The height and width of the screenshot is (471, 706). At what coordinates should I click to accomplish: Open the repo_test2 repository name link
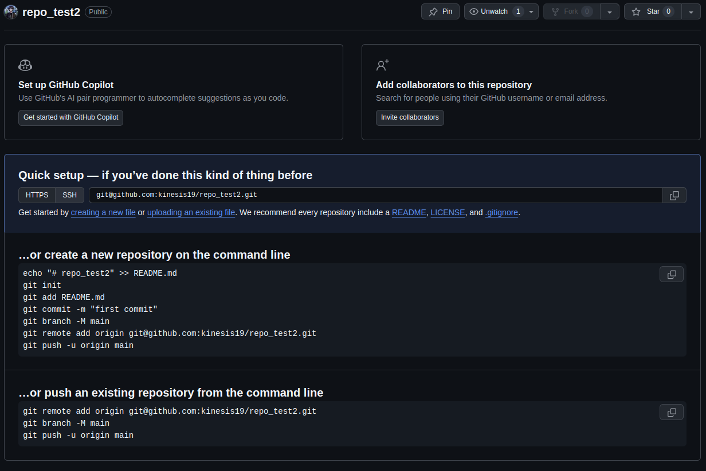51,12
